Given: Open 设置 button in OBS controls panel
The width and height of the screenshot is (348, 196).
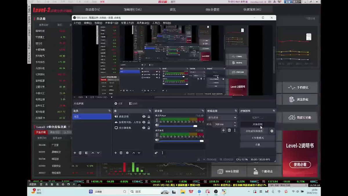Looking at the screenshot, I should click(257, 145).
